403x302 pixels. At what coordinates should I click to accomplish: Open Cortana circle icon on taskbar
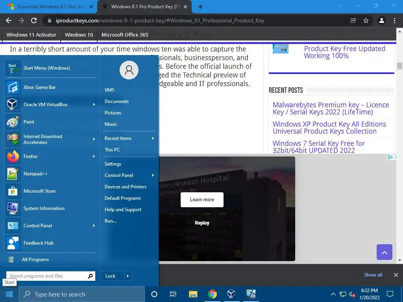[154, 294]
